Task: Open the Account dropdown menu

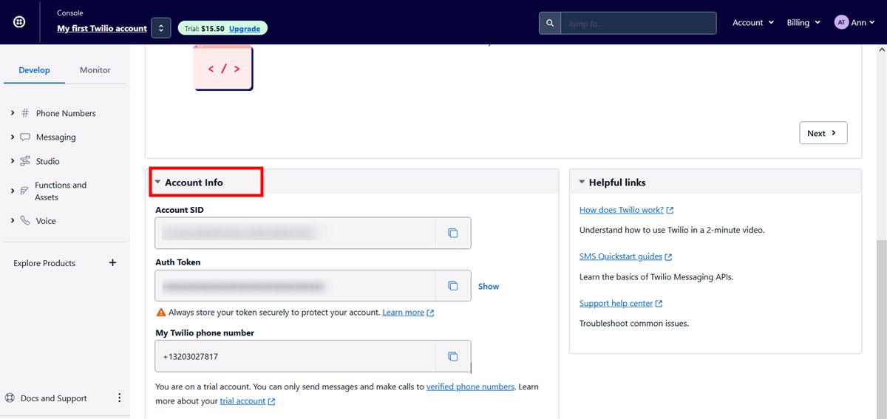Action: coord(753,23)
